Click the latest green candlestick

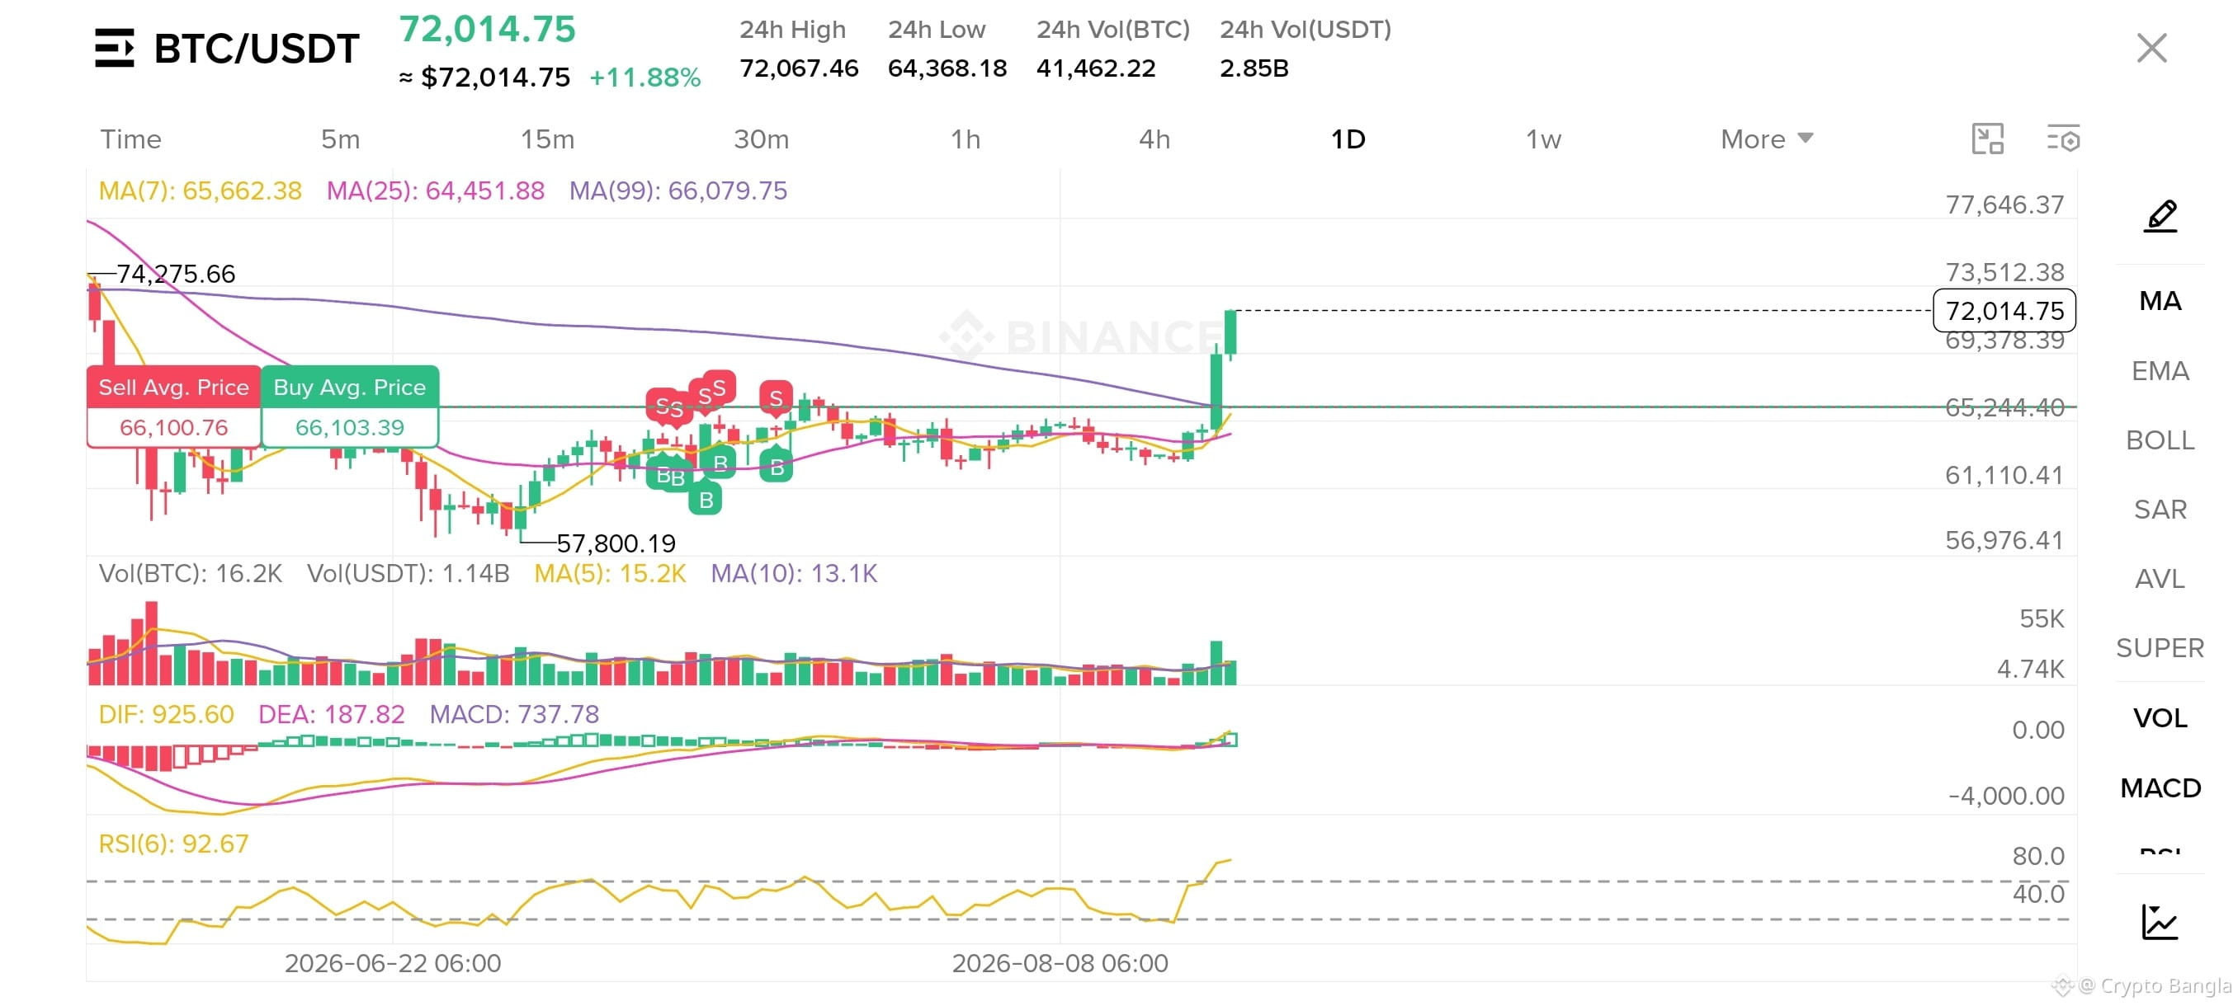point(1230,333)
